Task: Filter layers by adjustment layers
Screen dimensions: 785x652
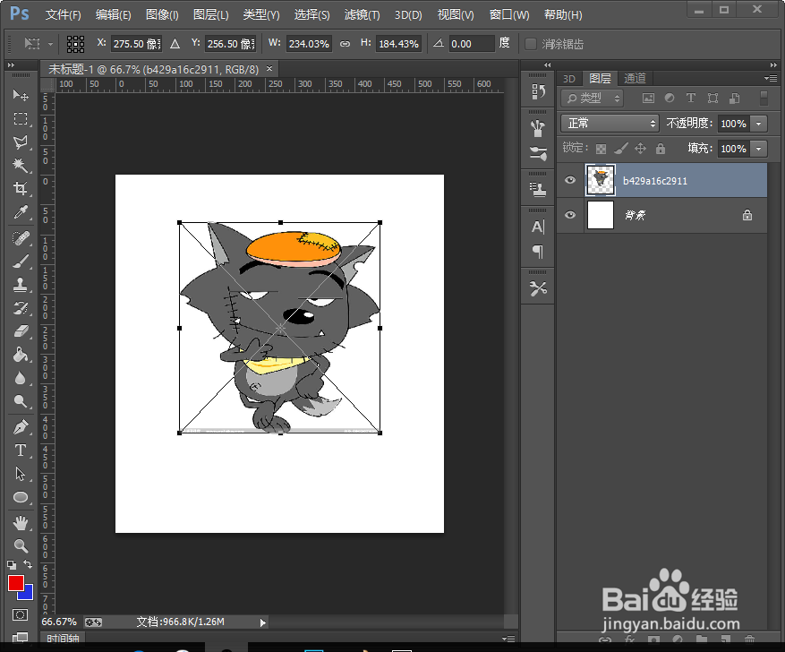Action: tap(670, 99)
